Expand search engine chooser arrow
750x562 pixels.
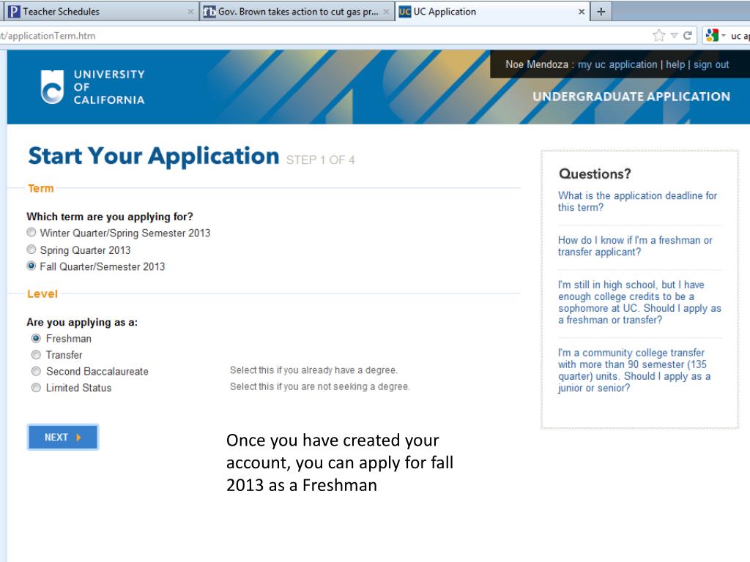(723, 35)
